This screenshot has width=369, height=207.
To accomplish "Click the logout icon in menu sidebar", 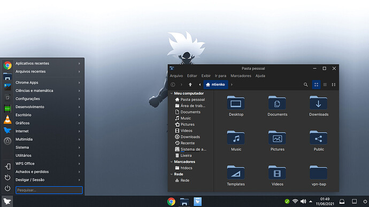I will tap(7, 166).
